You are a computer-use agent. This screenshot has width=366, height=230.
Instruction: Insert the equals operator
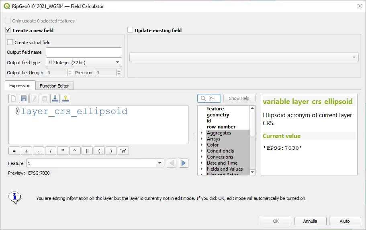[14, 151]
